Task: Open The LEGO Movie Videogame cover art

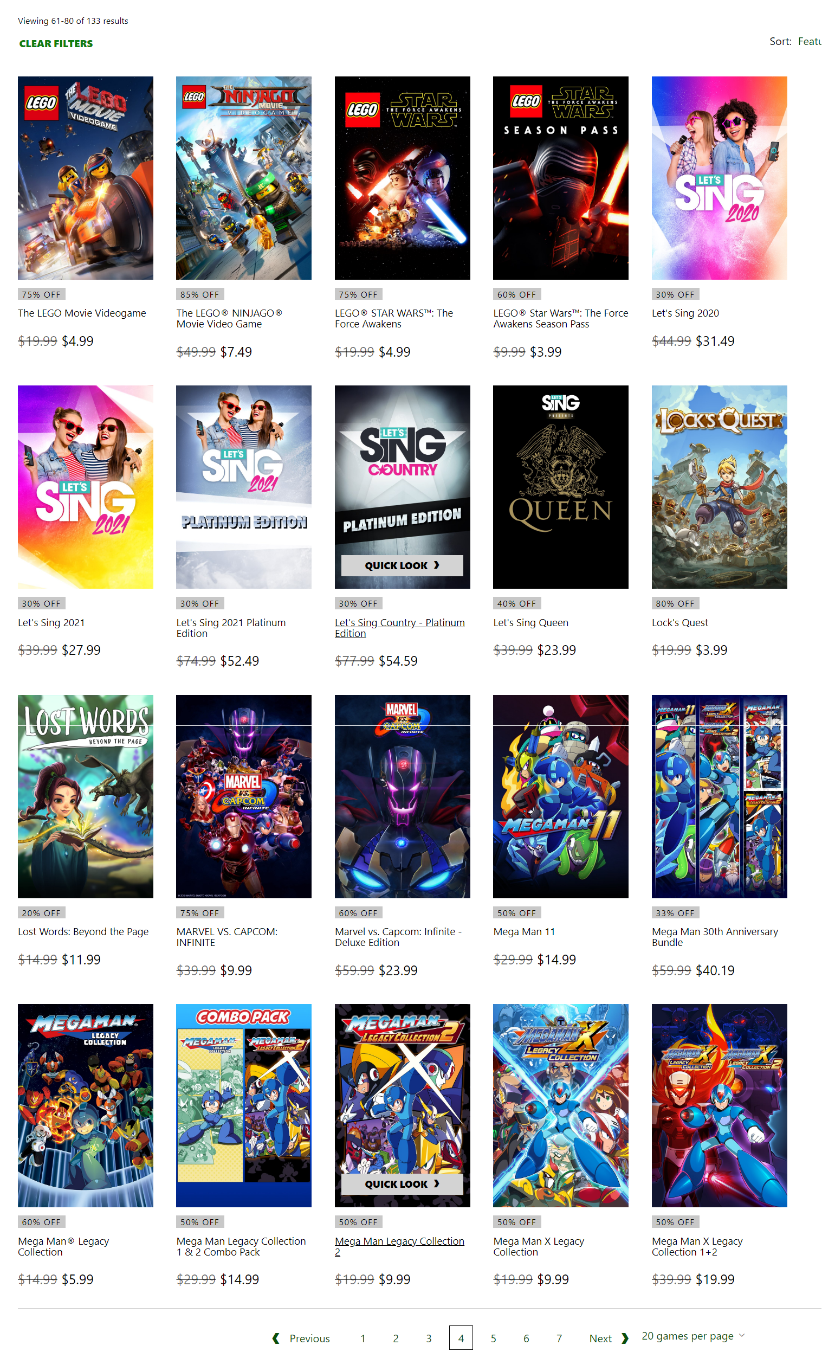Action: [85, 178]
